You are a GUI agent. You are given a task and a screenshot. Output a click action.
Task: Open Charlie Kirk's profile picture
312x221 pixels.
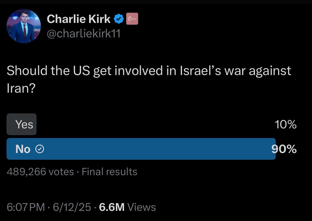pos(24,26)
